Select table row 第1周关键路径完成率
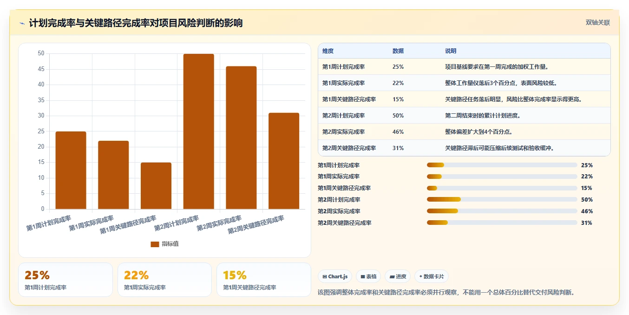Image resolution: width=629 pixels, height=315 pixels. click(x=464, y=99)
